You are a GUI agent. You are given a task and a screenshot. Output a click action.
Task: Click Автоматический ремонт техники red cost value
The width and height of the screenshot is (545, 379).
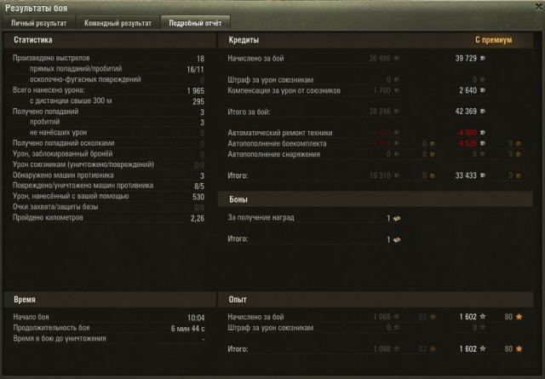coord(467,133)
